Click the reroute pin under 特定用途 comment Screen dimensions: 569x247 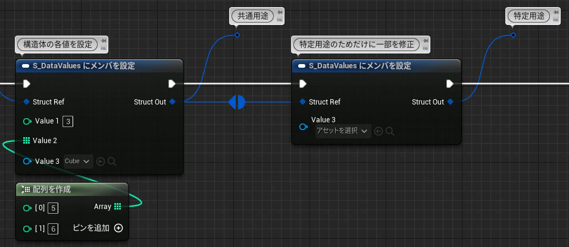coord(513,35)
